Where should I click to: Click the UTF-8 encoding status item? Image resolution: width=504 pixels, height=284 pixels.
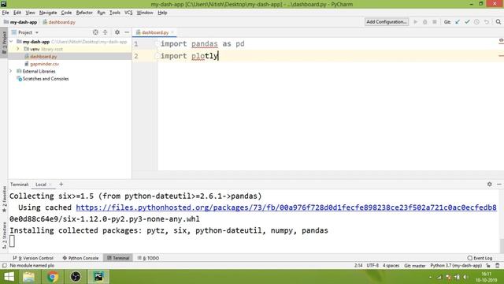[x=372, y=266]
